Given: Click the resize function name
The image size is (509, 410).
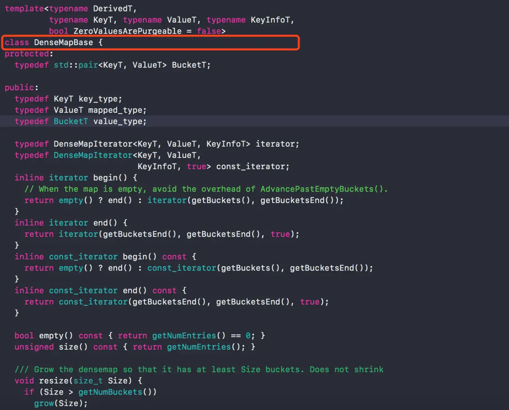Looking at the screenshot, I should pyautogui.click(x=53, y=380).
